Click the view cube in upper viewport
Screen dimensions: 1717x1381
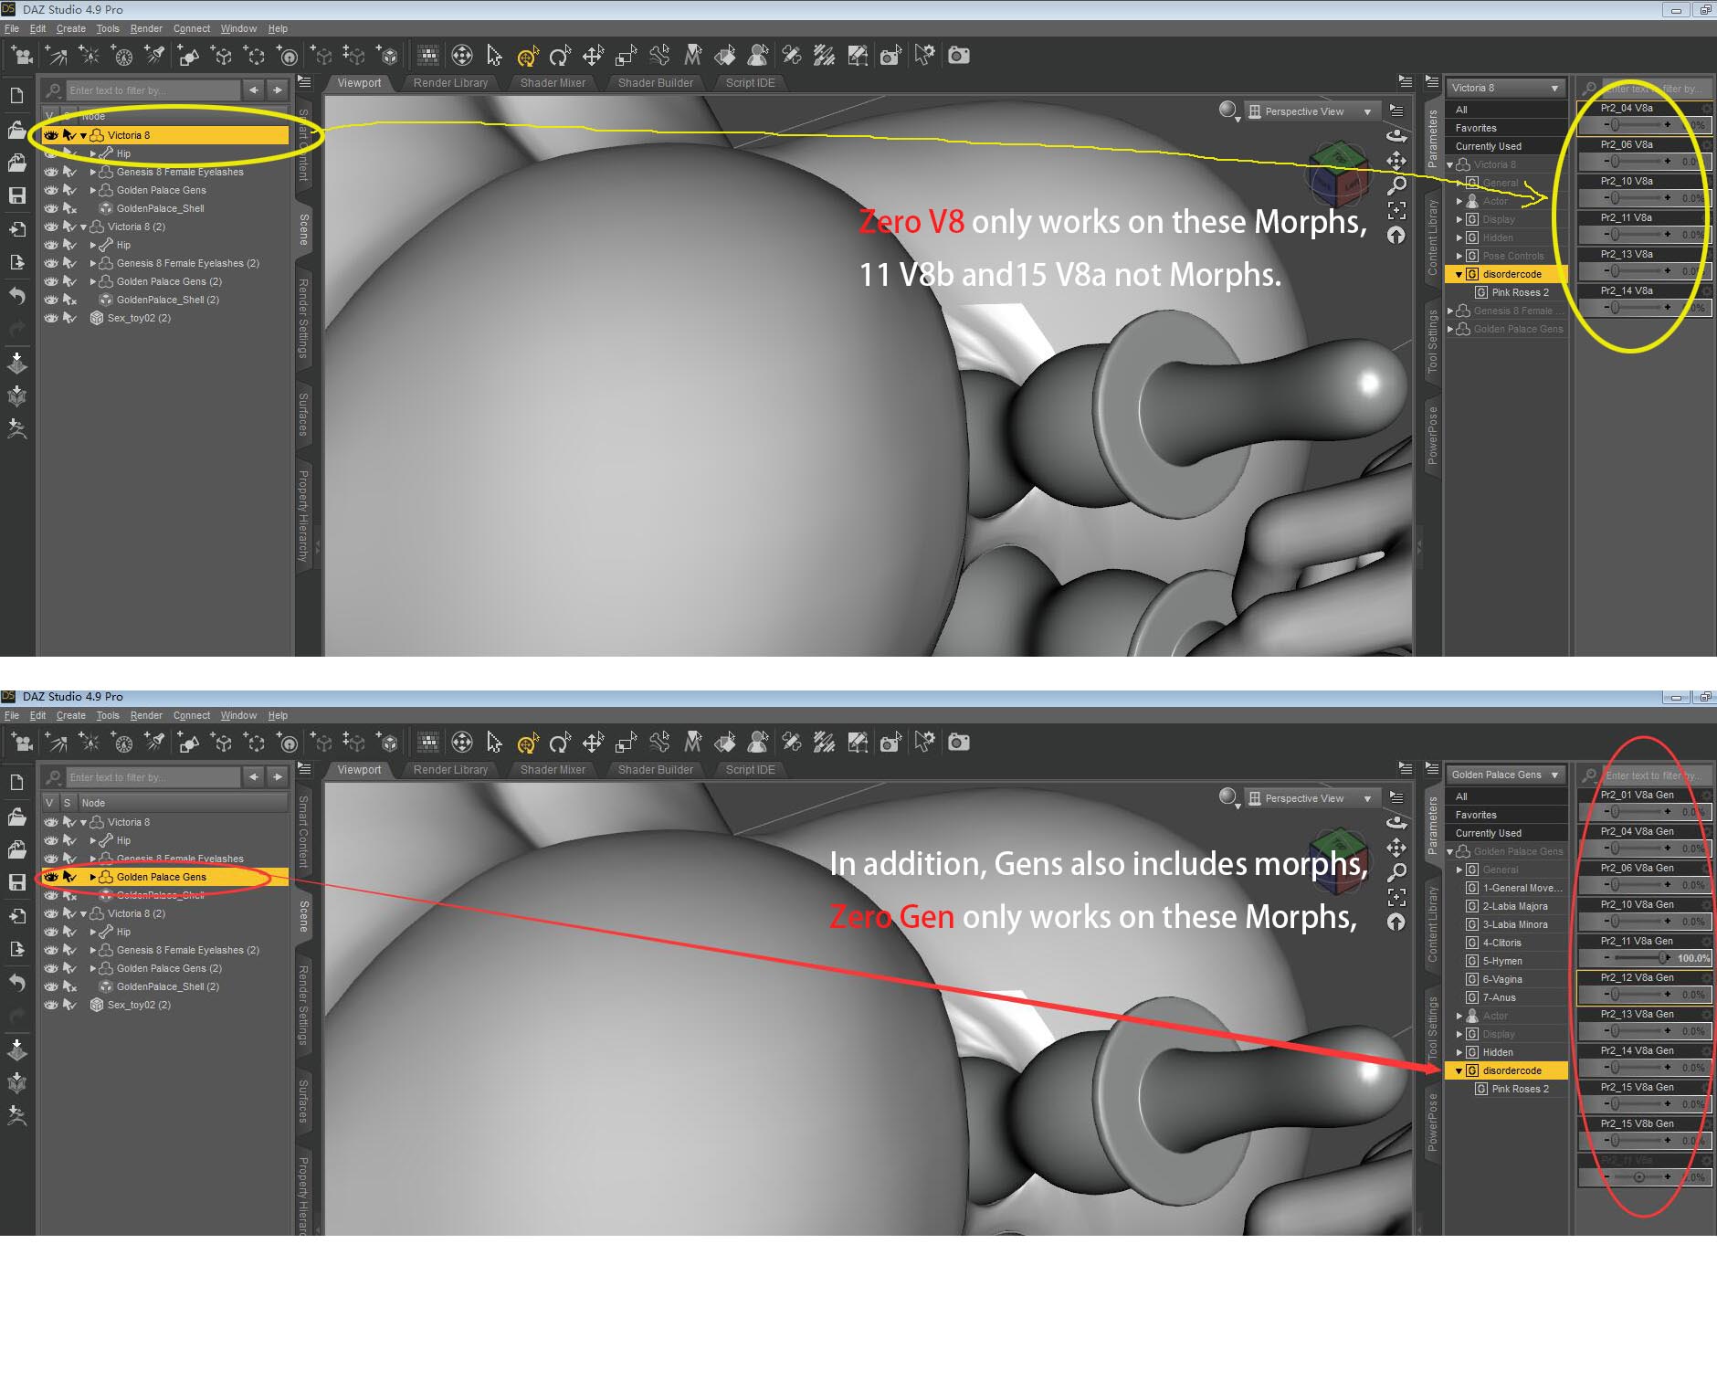tap(1338, 174)
